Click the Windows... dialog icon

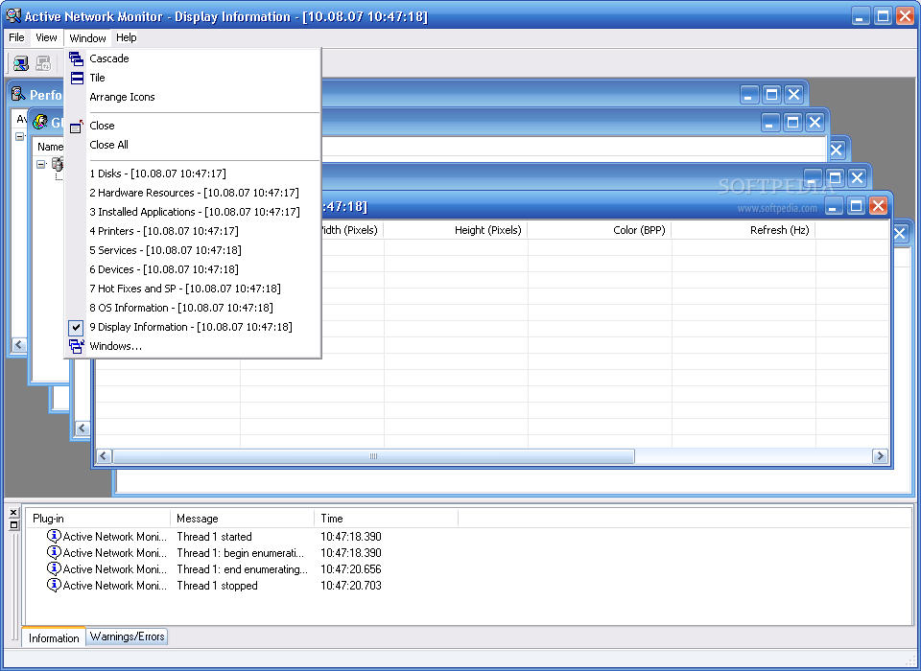tap(77, 346)
